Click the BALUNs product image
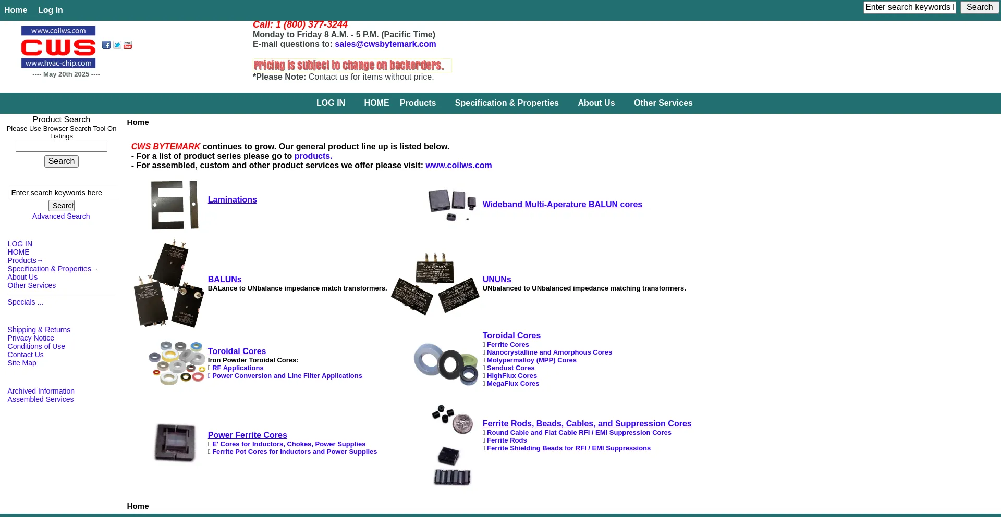Screen dimensions: 1001x517 168,284
